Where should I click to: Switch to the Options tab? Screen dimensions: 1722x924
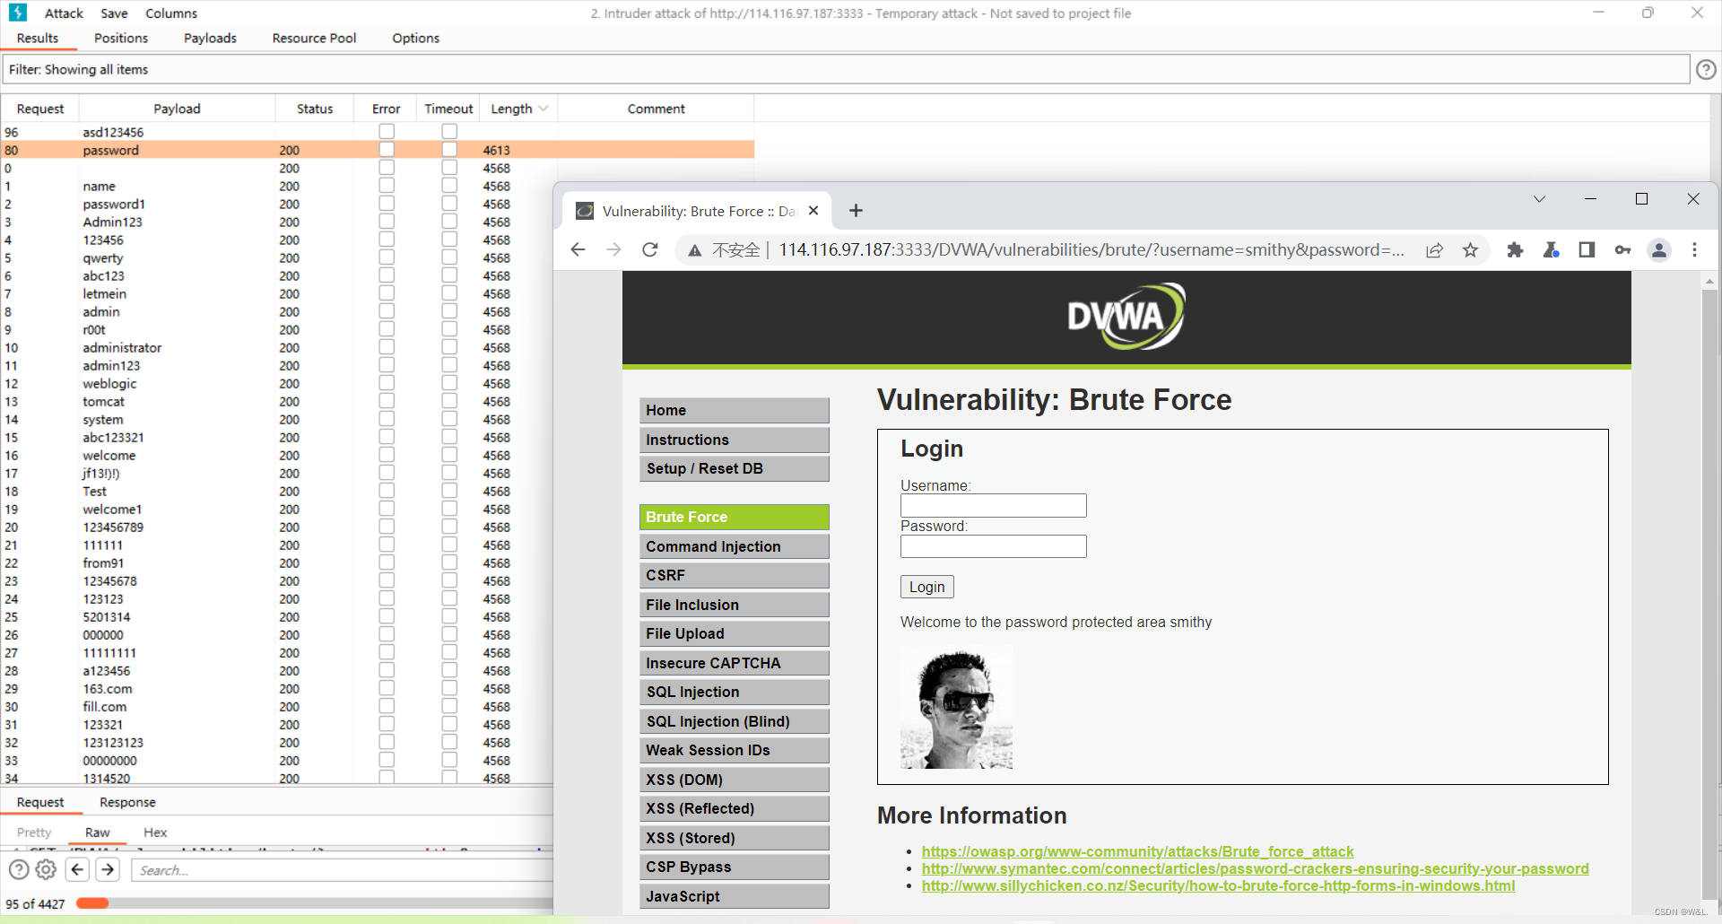(415, 38)
